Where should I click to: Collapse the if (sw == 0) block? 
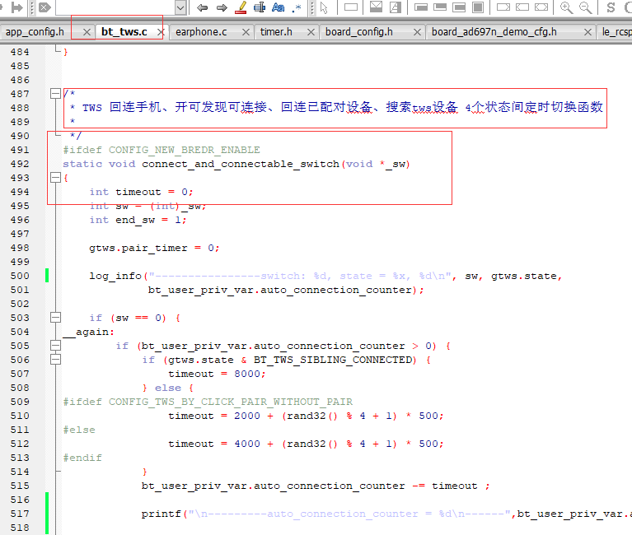[56, 318]
